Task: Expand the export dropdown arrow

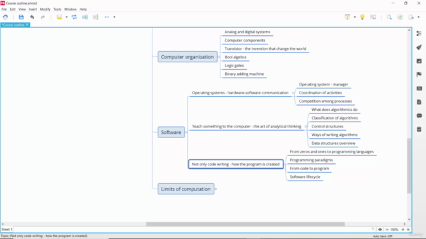Action: pyautogui.click(x=419, y=17)
